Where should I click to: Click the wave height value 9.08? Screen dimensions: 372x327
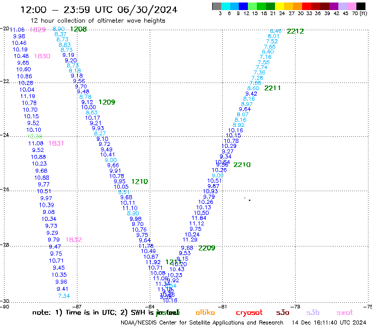point(49,212)
